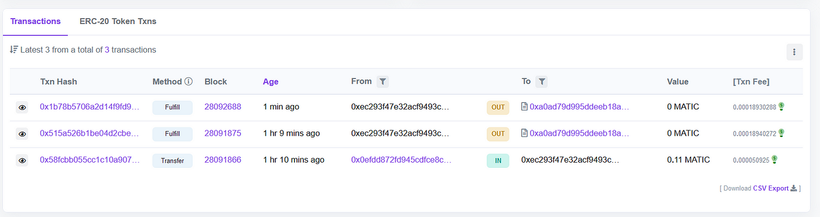Click the [Txn Fee] column header
820x217 pixels.
[x=751, y=82]
